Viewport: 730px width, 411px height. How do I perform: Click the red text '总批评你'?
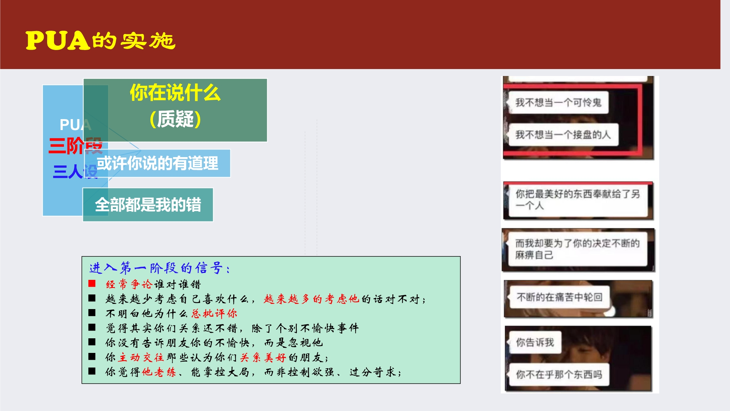(x=214, y=313)
